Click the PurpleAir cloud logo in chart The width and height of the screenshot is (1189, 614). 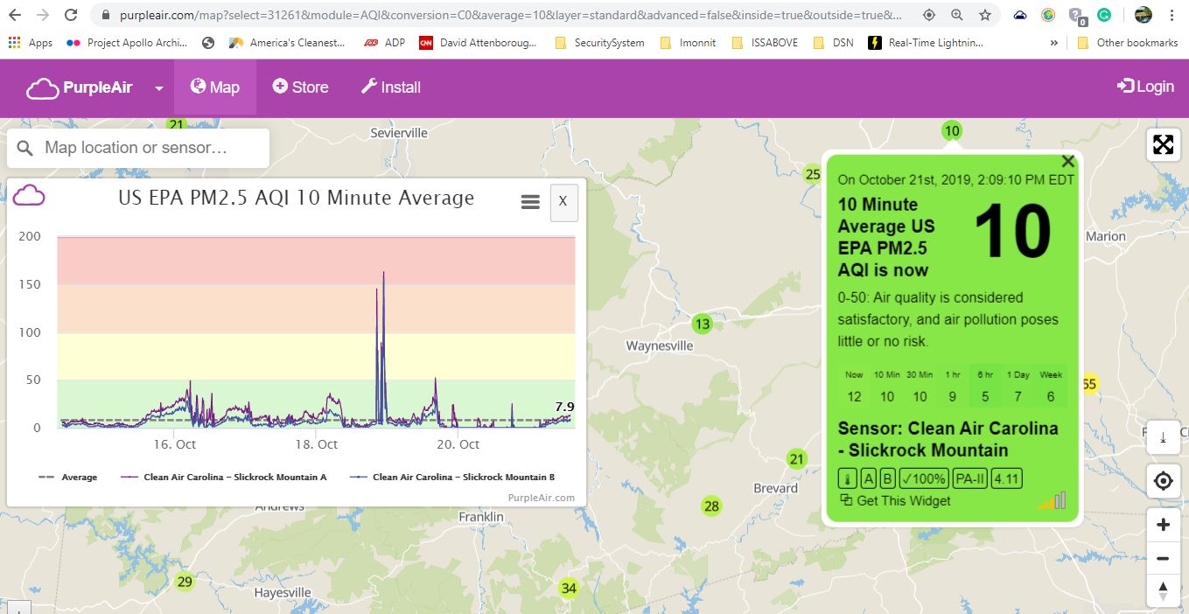point(29,195)
